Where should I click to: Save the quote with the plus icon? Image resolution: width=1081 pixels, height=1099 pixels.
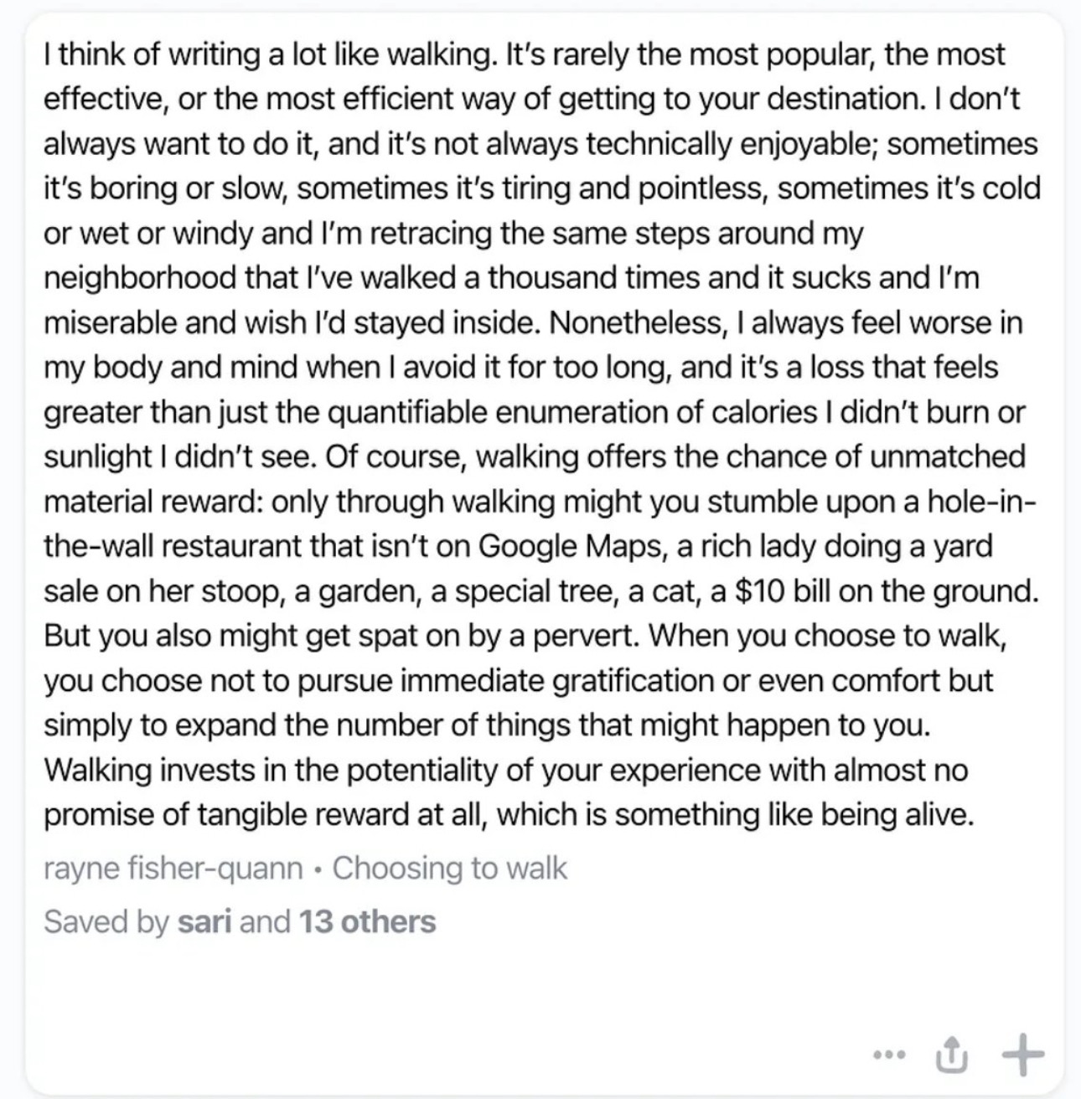coord(1024,1054)
